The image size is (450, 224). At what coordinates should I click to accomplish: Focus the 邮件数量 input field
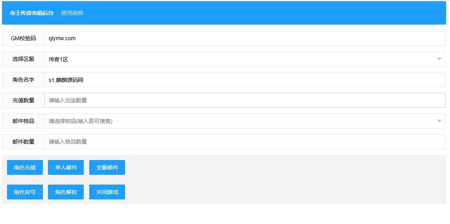tap(245, 142)
